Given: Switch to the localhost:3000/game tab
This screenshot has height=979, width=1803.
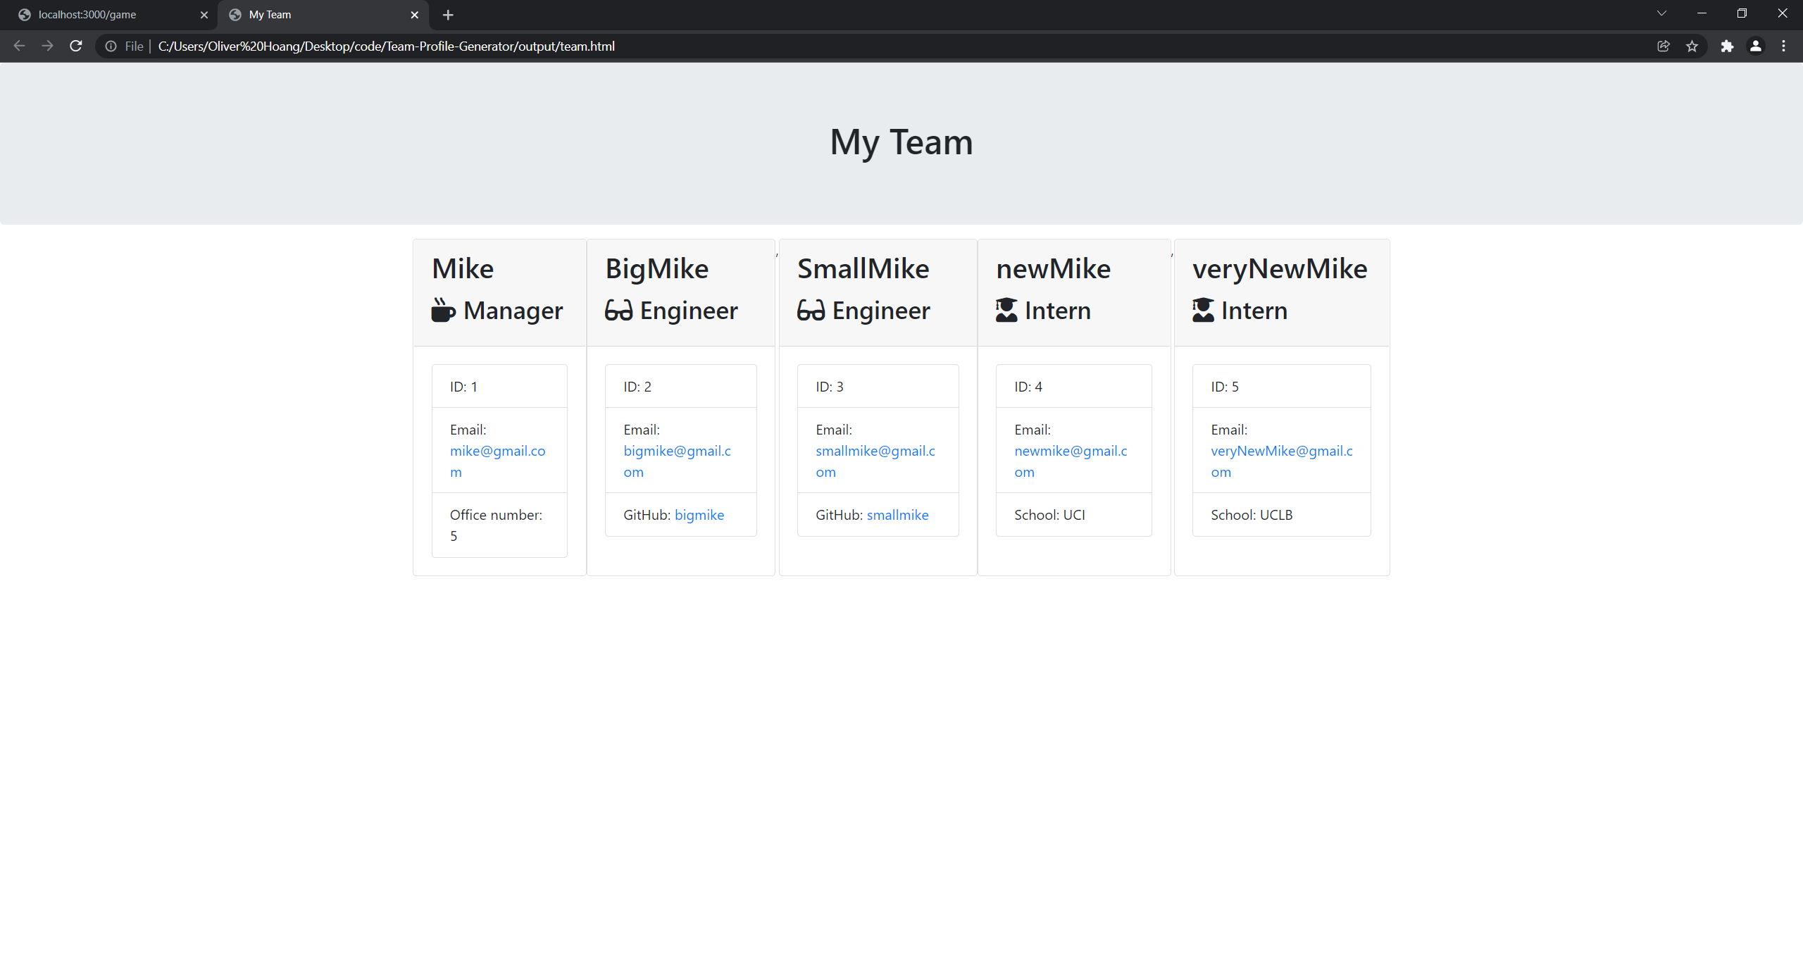Looking at the screenshot, I should 87,15.
